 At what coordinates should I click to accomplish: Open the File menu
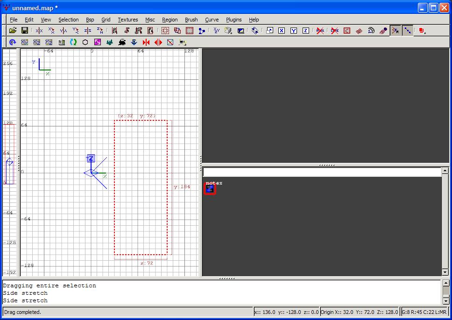coord(14,20)
